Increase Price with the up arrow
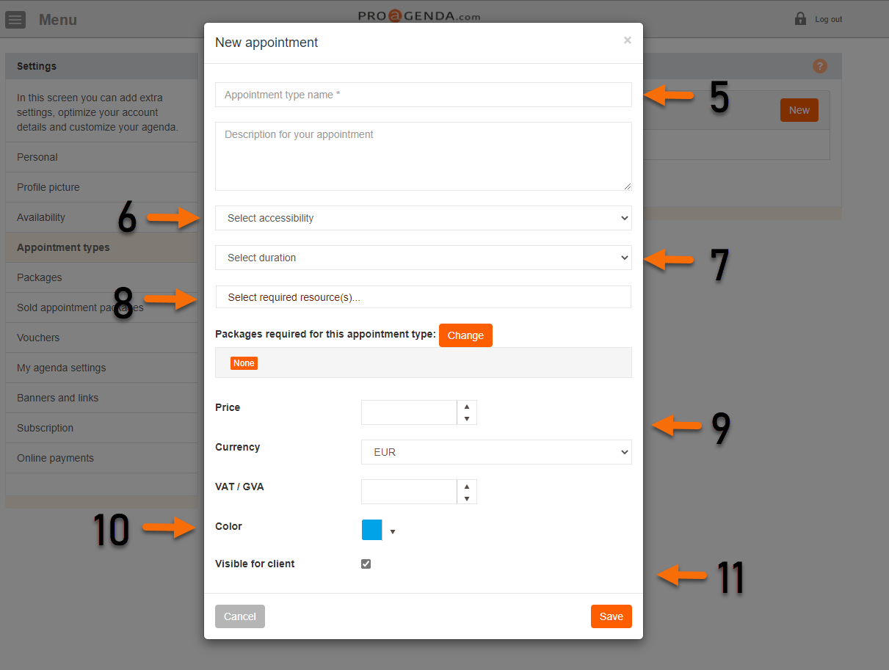 click(467, 407)
